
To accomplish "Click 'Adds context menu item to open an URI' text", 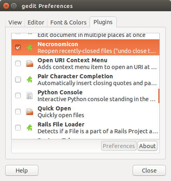I will click(97, 67).
